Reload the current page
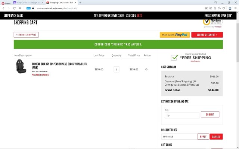Viewport: 239px width, 149px height. click(14, 8)
